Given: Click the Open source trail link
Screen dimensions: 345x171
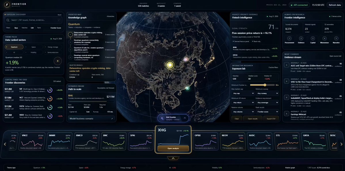Looking at the screenshot, I should (335, 56).
